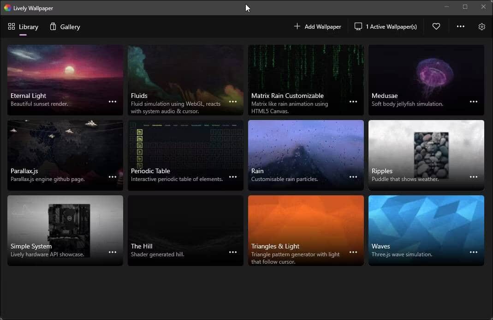The height and width of the screenshot is (320, 493).
Task: Open Lively settings with the gear icon
Action: [482, 26]
